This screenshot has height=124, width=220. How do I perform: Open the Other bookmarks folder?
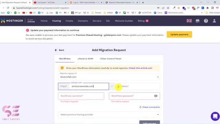click(213, 13)
